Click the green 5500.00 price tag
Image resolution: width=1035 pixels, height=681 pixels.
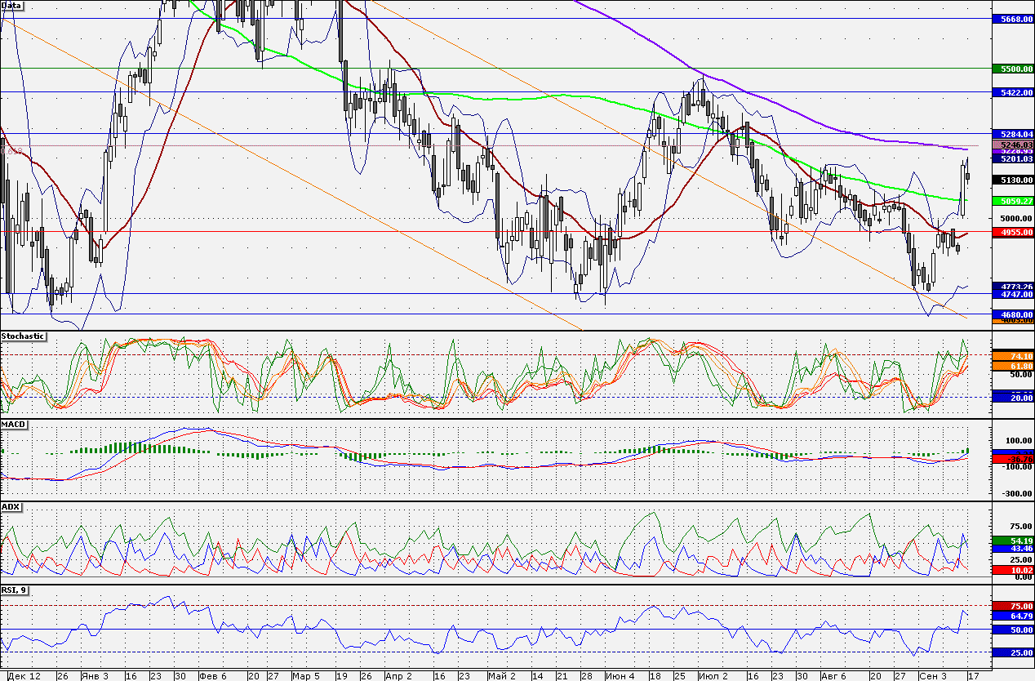(1012, 69)
